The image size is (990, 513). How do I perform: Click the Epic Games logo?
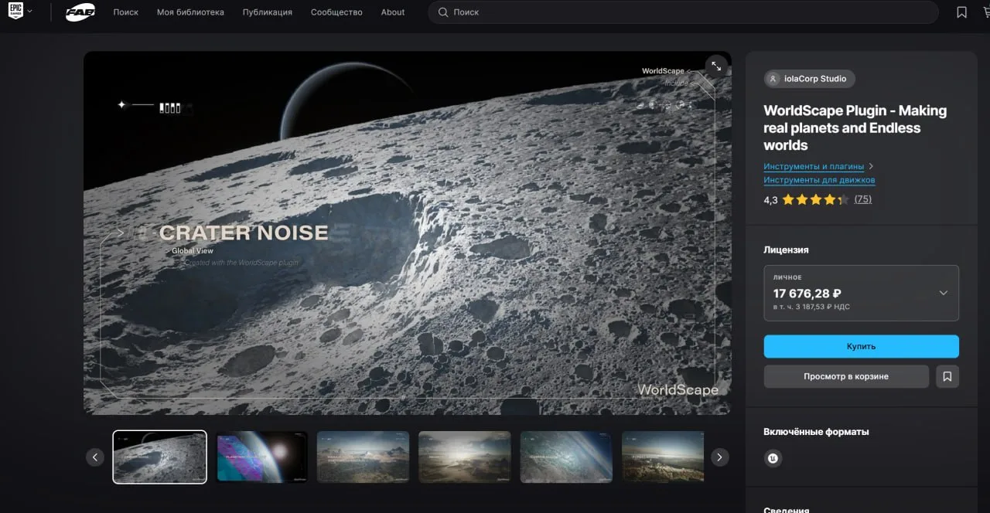15,12
